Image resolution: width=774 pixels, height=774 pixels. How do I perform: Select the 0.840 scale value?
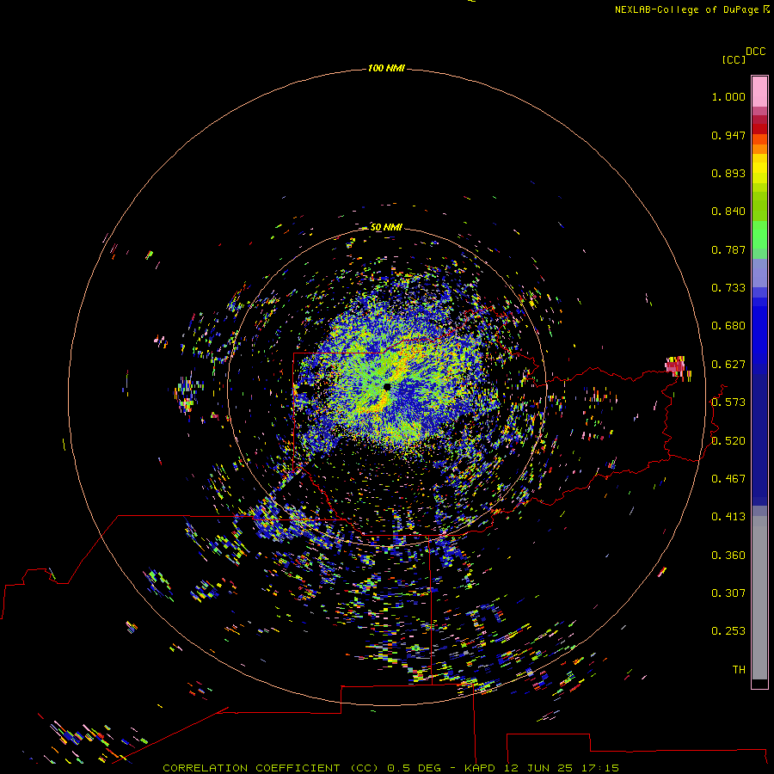coord(728,212)
